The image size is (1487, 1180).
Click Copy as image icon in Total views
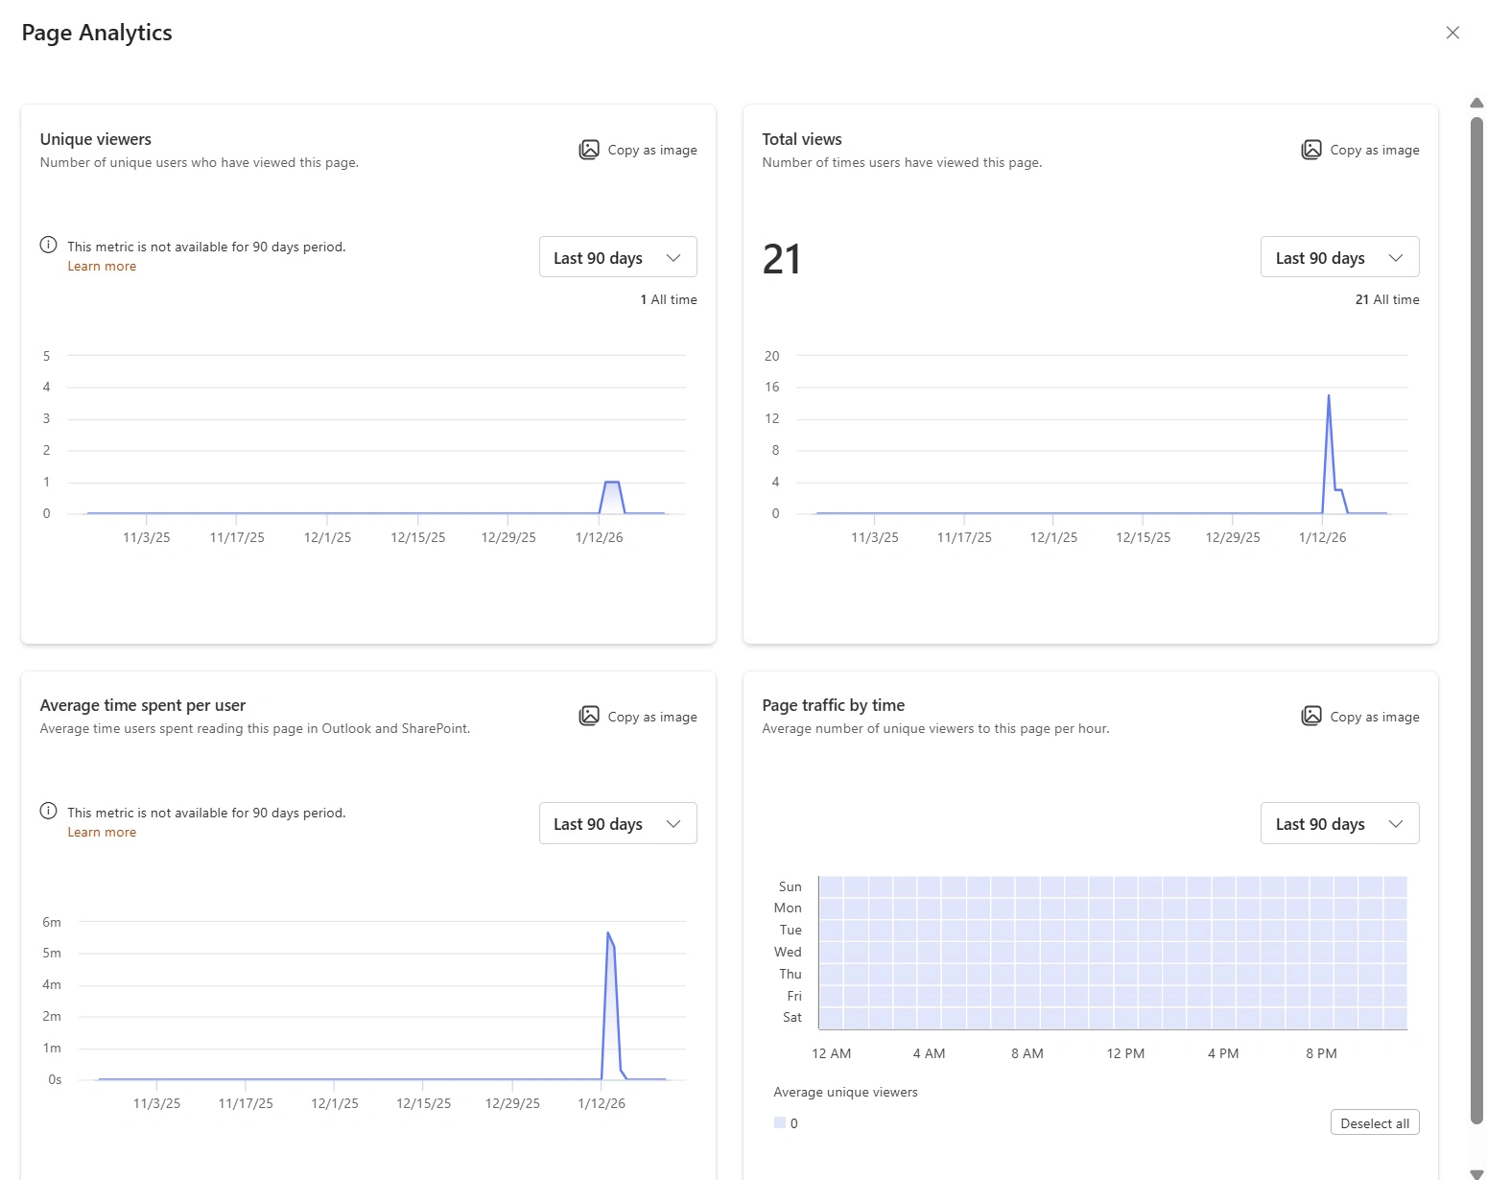1311,150
